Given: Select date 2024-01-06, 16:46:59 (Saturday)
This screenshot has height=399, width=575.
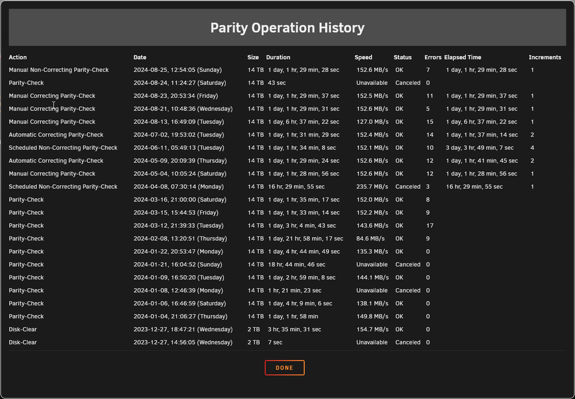Looking at the screenshot, I should click(x=179, y=304).
